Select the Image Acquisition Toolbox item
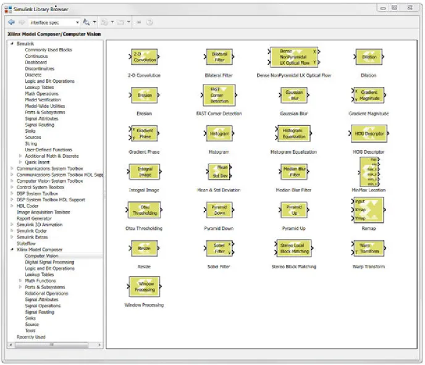Screen dimensions: 425x365 (43, 212)
